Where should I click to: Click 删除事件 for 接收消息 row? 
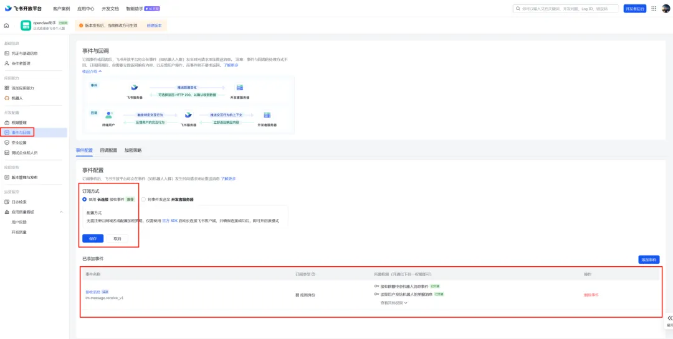pyautogui.click(x=591, y=295)
